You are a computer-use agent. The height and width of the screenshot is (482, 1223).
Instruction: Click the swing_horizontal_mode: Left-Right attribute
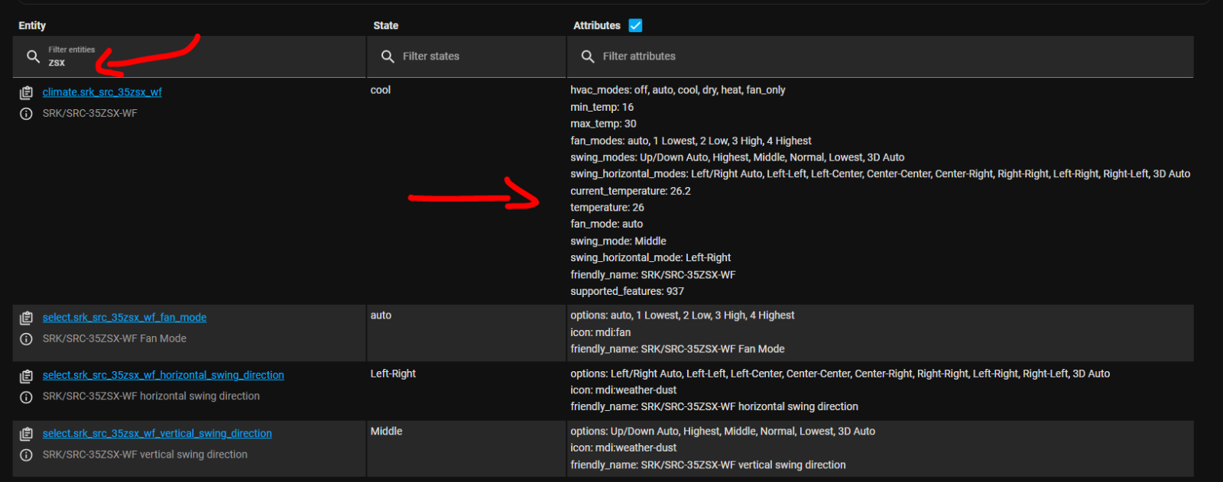[650, 258]
